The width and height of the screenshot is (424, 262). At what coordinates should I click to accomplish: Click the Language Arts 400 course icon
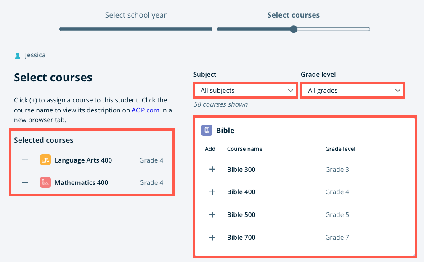(x=45, y=160)
